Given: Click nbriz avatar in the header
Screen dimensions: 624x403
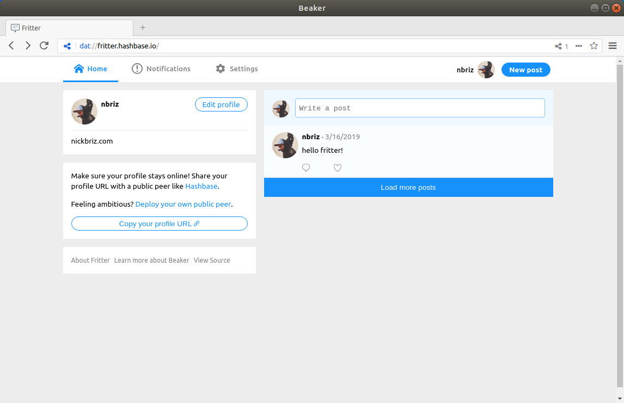Looking at the screenshot, I should [x=486, y=70].
